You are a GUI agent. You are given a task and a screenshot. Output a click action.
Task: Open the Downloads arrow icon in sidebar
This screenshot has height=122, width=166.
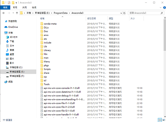pyautogui.click(x=7, y=41)
